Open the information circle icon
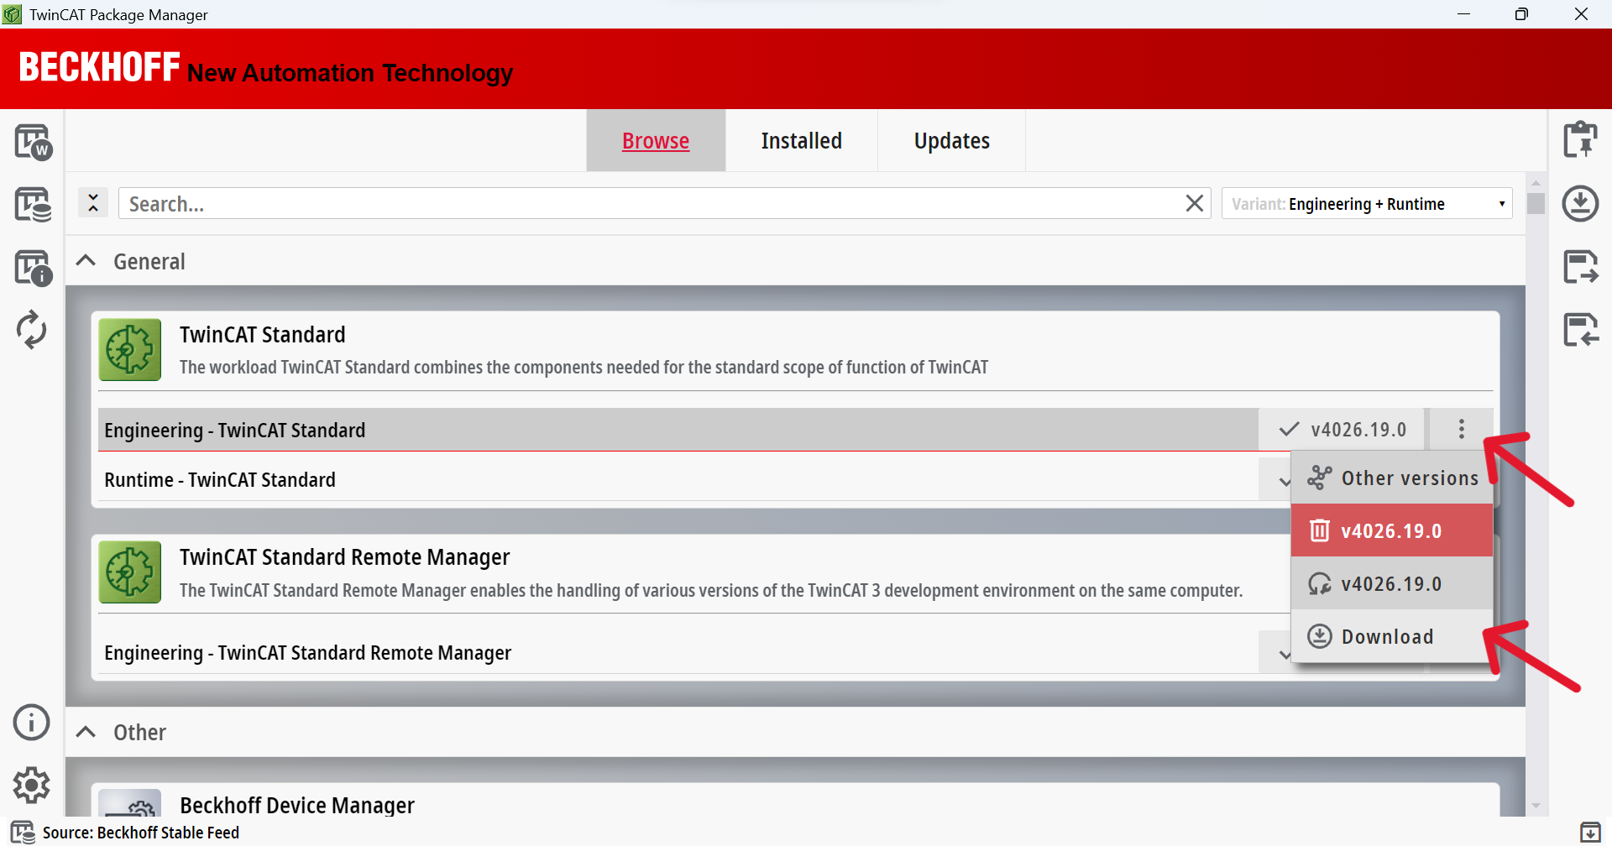 [32, 722]
